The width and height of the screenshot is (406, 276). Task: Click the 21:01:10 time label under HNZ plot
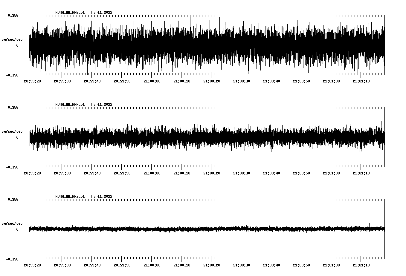361,265
